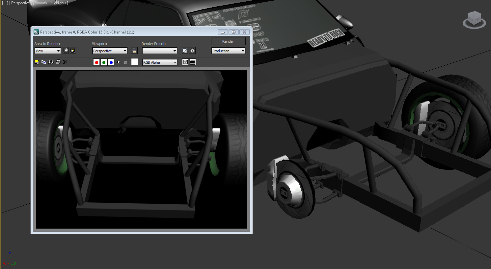Toggle the viewport lock to render
The height and width of the screenshot is (269, 491).
pos(134,51)
